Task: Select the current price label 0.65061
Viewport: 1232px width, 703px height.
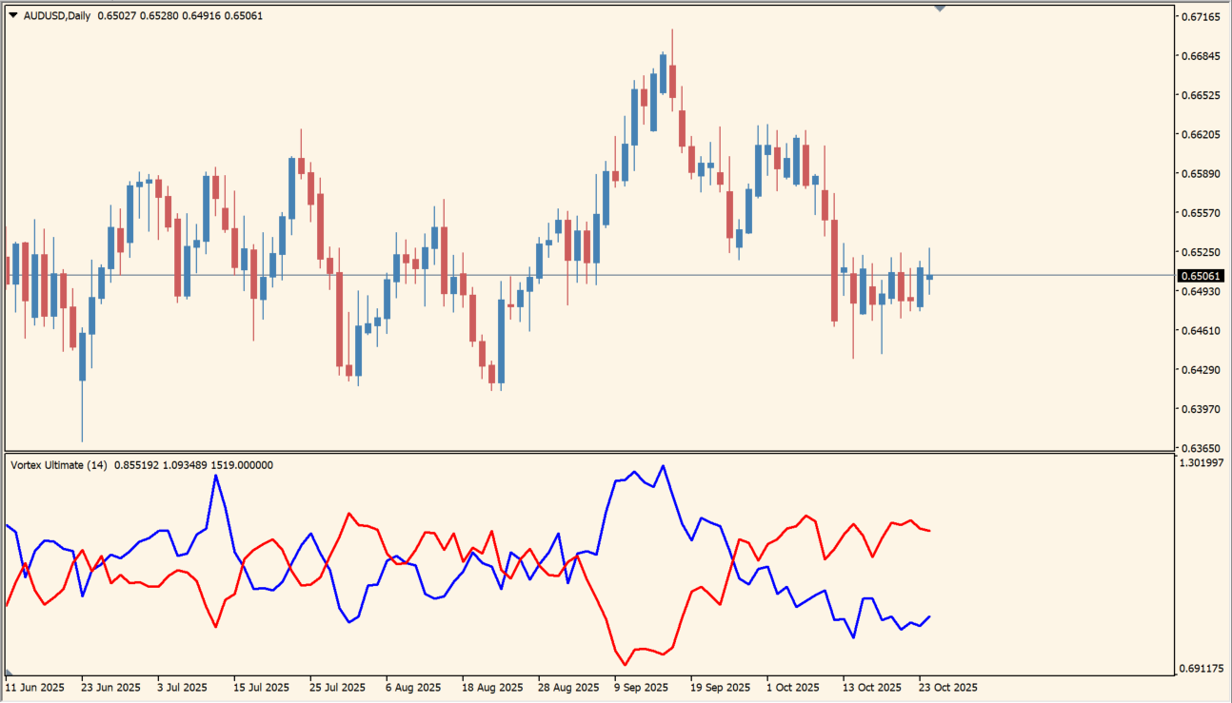Action: click(1202, 276)
